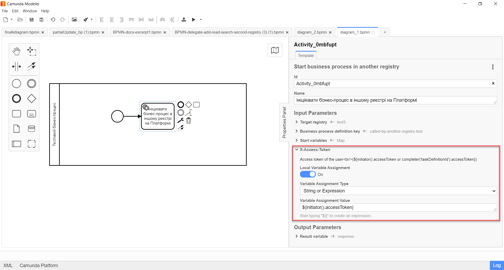Open the File menu
This screenshot has width=504, height=270.
pos(5,11)
